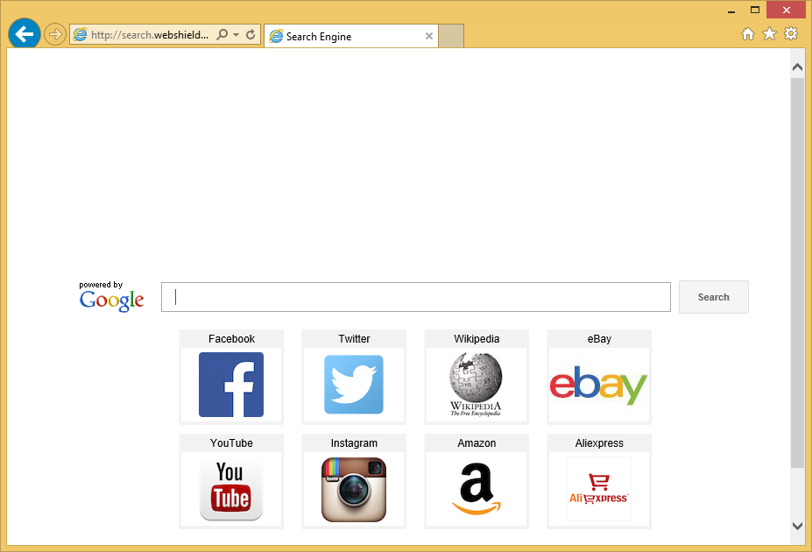Screen dimensions: 812x552
Task: Click the vertical scrollbar thumb
Action: click(797, 272)
